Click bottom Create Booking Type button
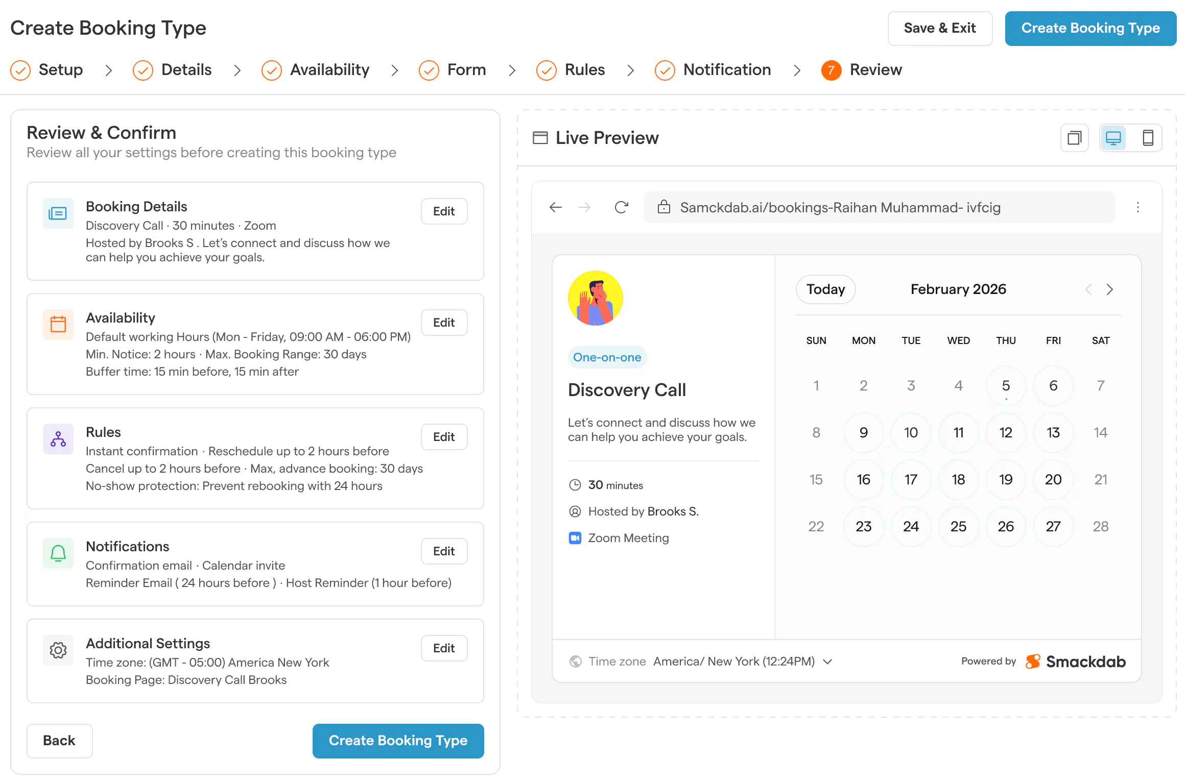 click(398, 741)
